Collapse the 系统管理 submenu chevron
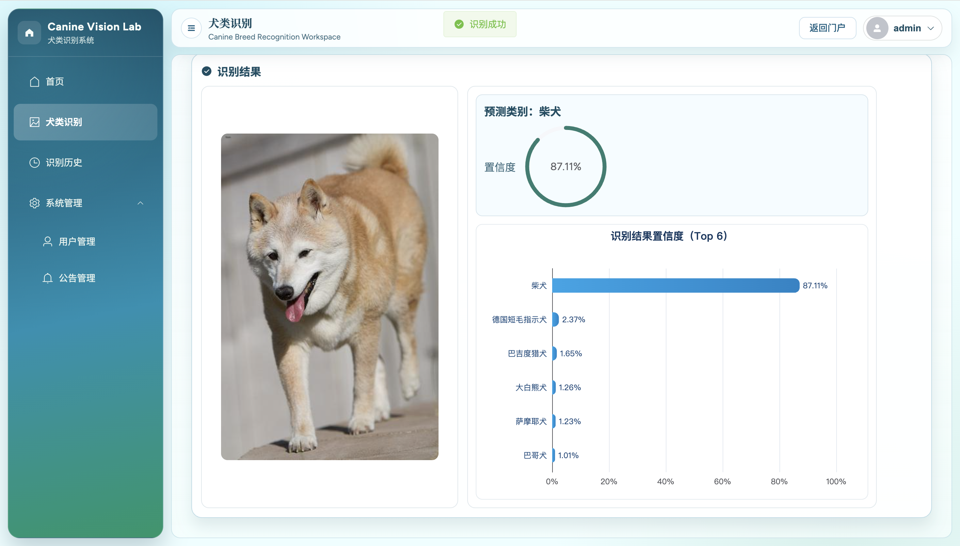 click(x=140, y=203)
